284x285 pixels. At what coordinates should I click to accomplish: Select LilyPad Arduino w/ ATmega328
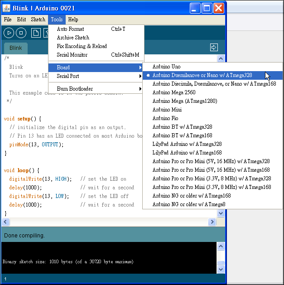tap(212, 144)
